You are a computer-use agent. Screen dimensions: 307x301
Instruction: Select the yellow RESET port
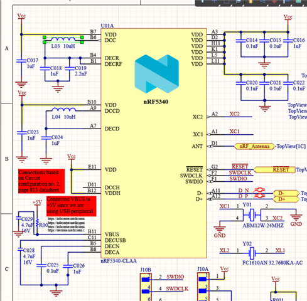pyautogui.click(x=274, y=170)
